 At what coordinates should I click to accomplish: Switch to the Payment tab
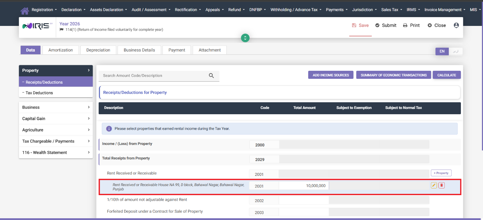click(x=177, y=50)
